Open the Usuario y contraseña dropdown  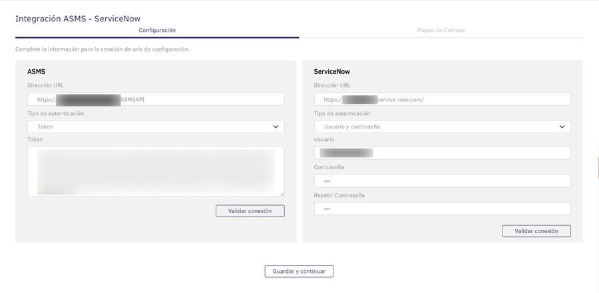(443, 127)
